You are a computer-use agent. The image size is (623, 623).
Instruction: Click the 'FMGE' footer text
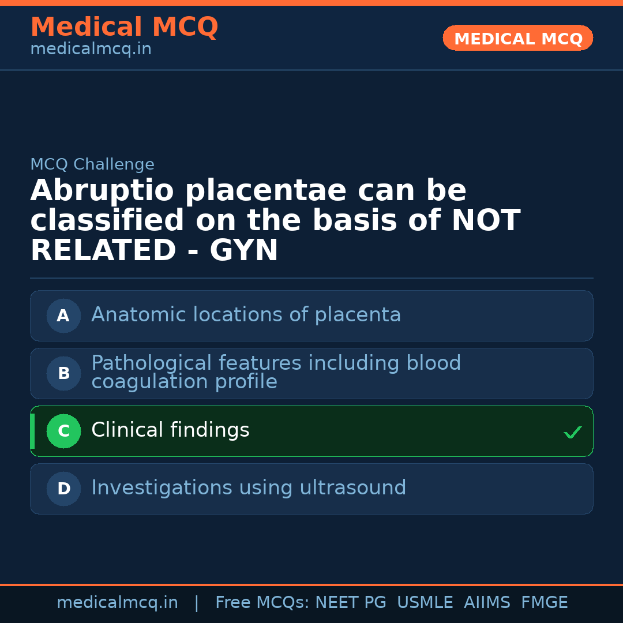point(544,603)
